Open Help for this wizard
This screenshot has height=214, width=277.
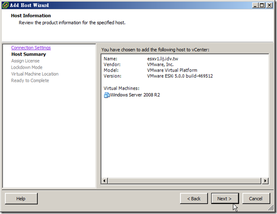21,199
